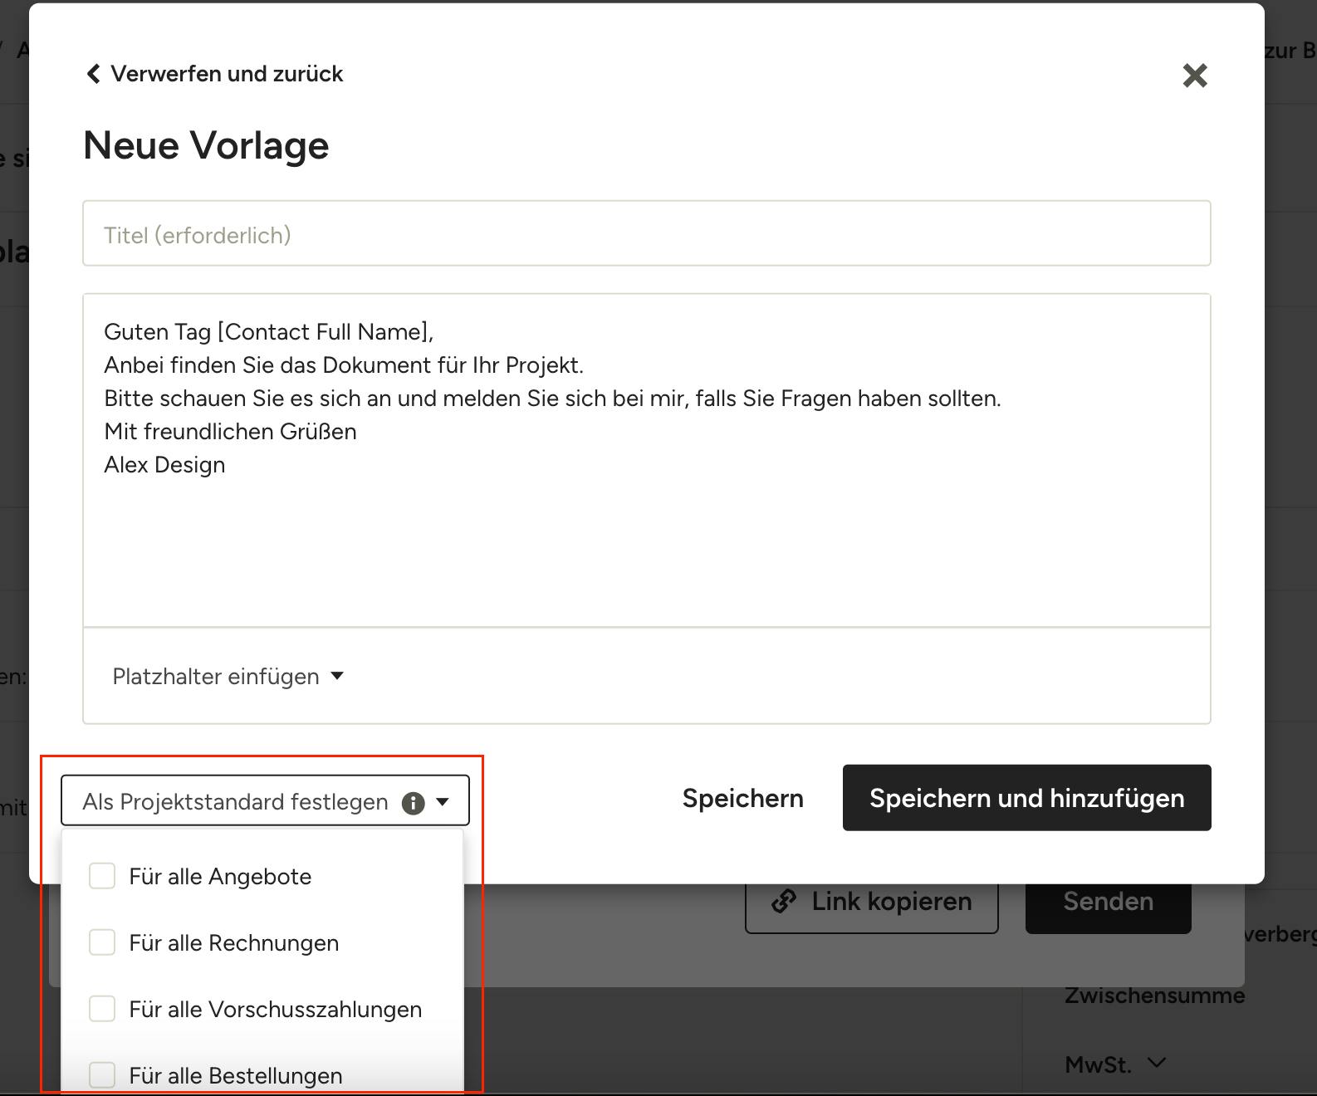The image size is (1317, 1096).
Task: Collapse the Als Projektstandard festlegen dropdown
Action: [x=236, y=801]
